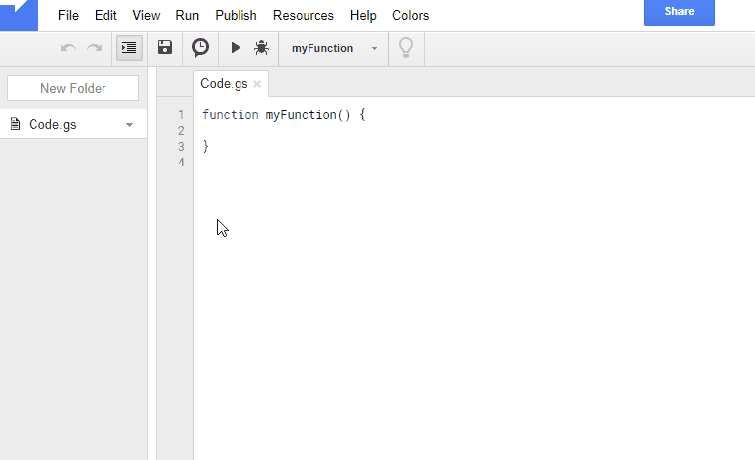This screenshot has height=460, width=755.
Task: Open current project's triggers clock icon
Action: (200, 48)
